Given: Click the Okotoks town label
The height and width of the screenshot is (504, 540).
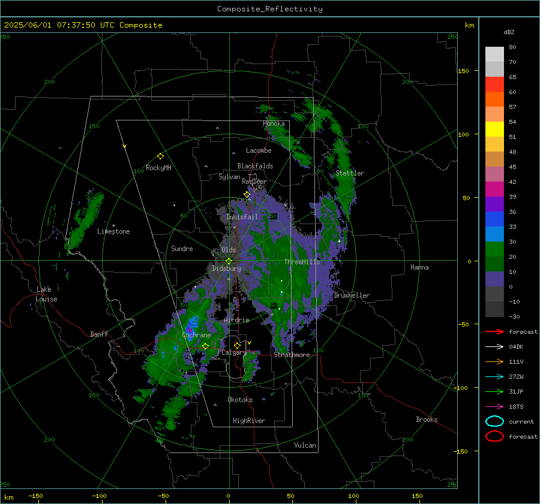Looking at the screenshot, I should pyautogui.click(x=240, y=400).
